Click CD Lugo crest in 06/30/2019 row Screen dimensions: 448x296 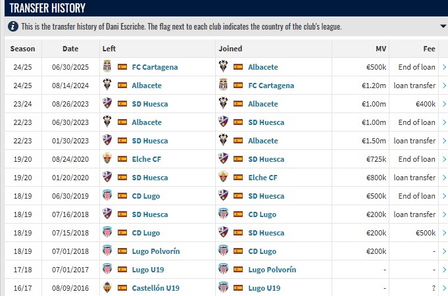(x=107, y=196)
